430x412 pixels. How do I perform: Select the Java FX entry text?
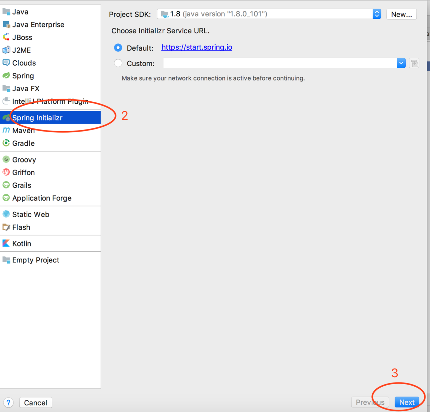pyautogui.click(x=26, y=89)
